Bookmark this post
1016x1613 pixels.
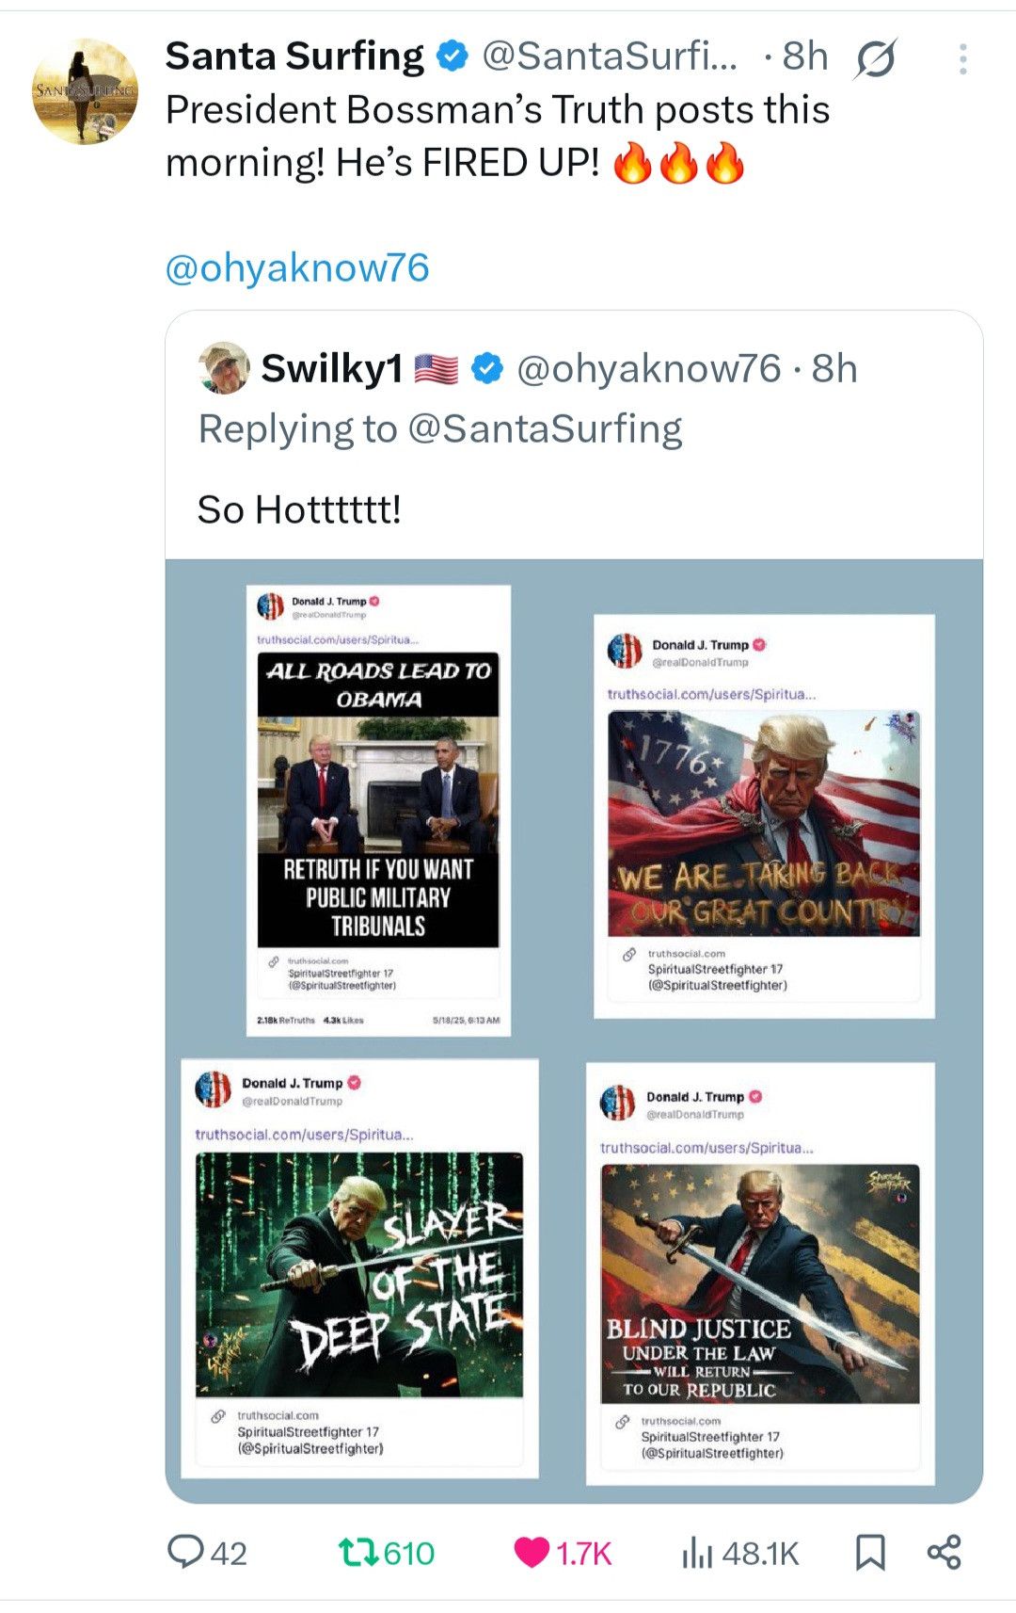pyautogui.click(x=870, y=1552)
